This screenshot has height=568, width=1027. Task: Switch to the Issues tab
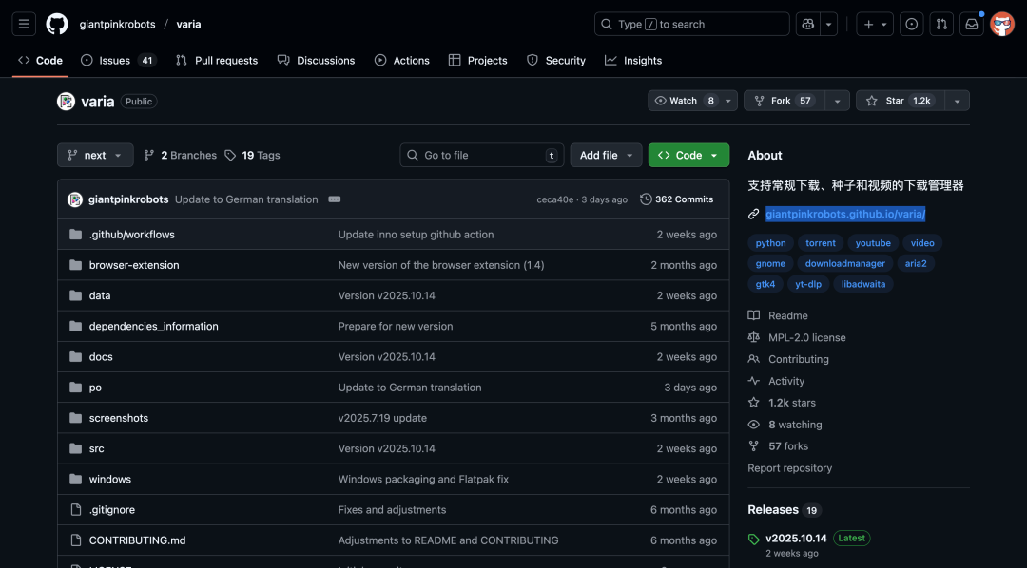[x=118, y=60]
